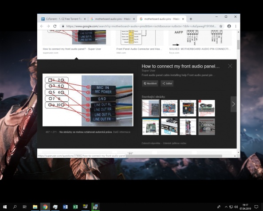The height and width of the screenshot is (211, 263).
Task: Open the 'Další informace' copyright link
Action: 122,132
